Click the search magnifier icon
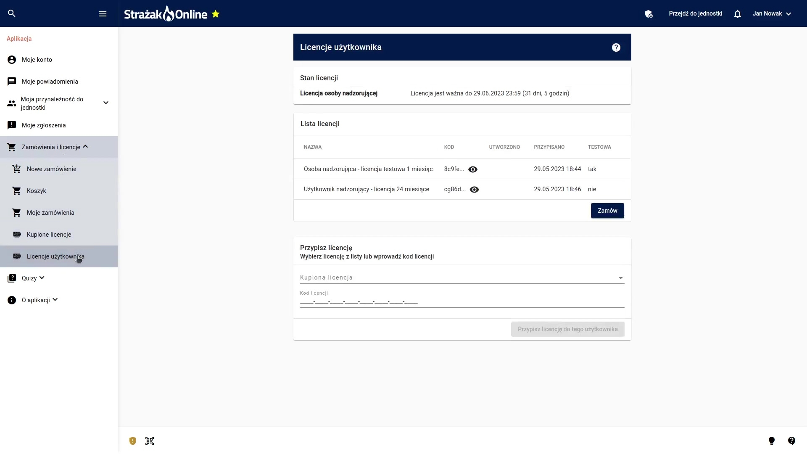 pos(12,13)
